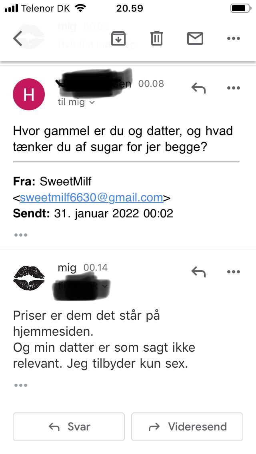This screenshot has width=256, height=454.
Task: Open the top toolbar more options menu
Action: tap(233, 39)
